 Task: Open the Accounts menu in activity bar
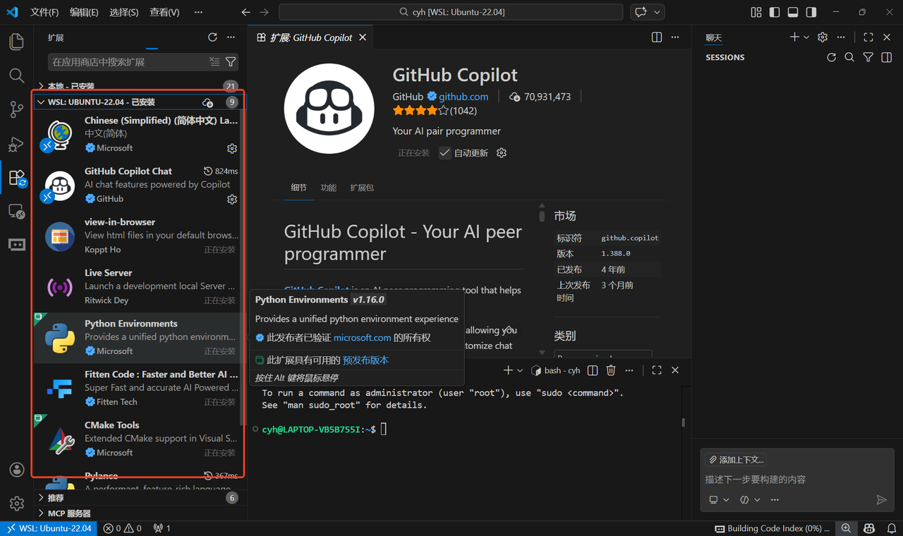pos(17,470)
